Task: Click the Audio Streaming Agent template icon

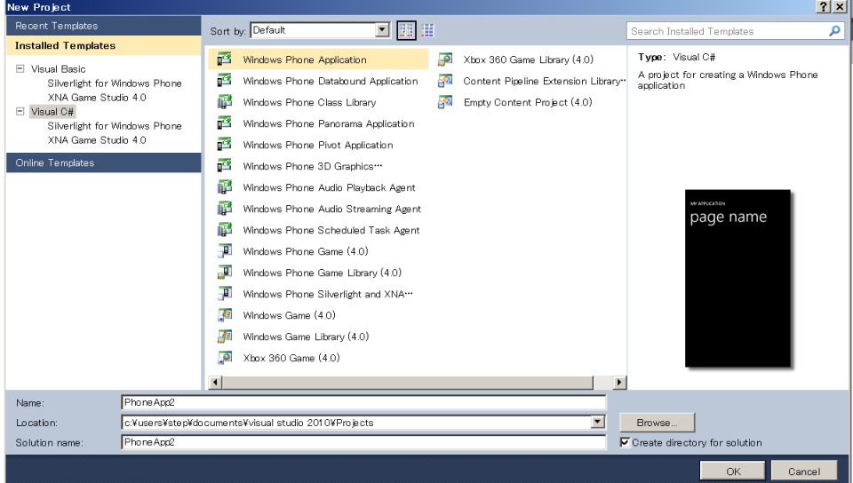Action: pos(224,208)
